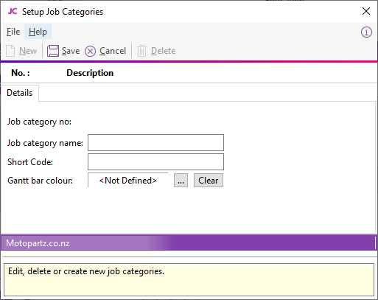Click the Not Defined Gantt colour swatch
This screenshot has width=378, height=300.
128,181
